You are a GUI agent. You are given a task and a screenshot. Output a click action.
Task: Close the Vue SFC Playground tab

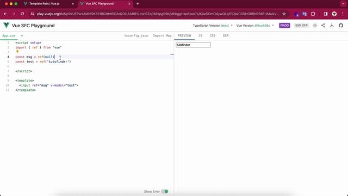[x=129, y=4]
